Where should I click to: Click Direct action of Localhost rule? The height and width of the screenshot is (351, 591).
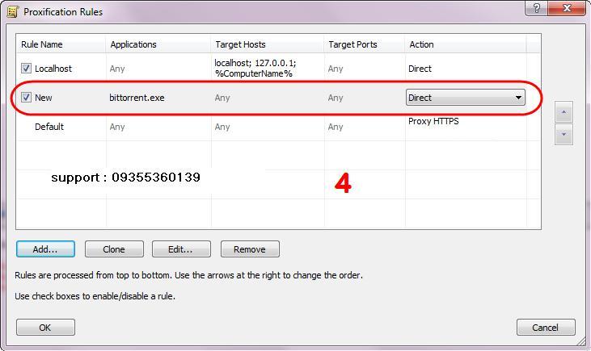click(420, 69)
